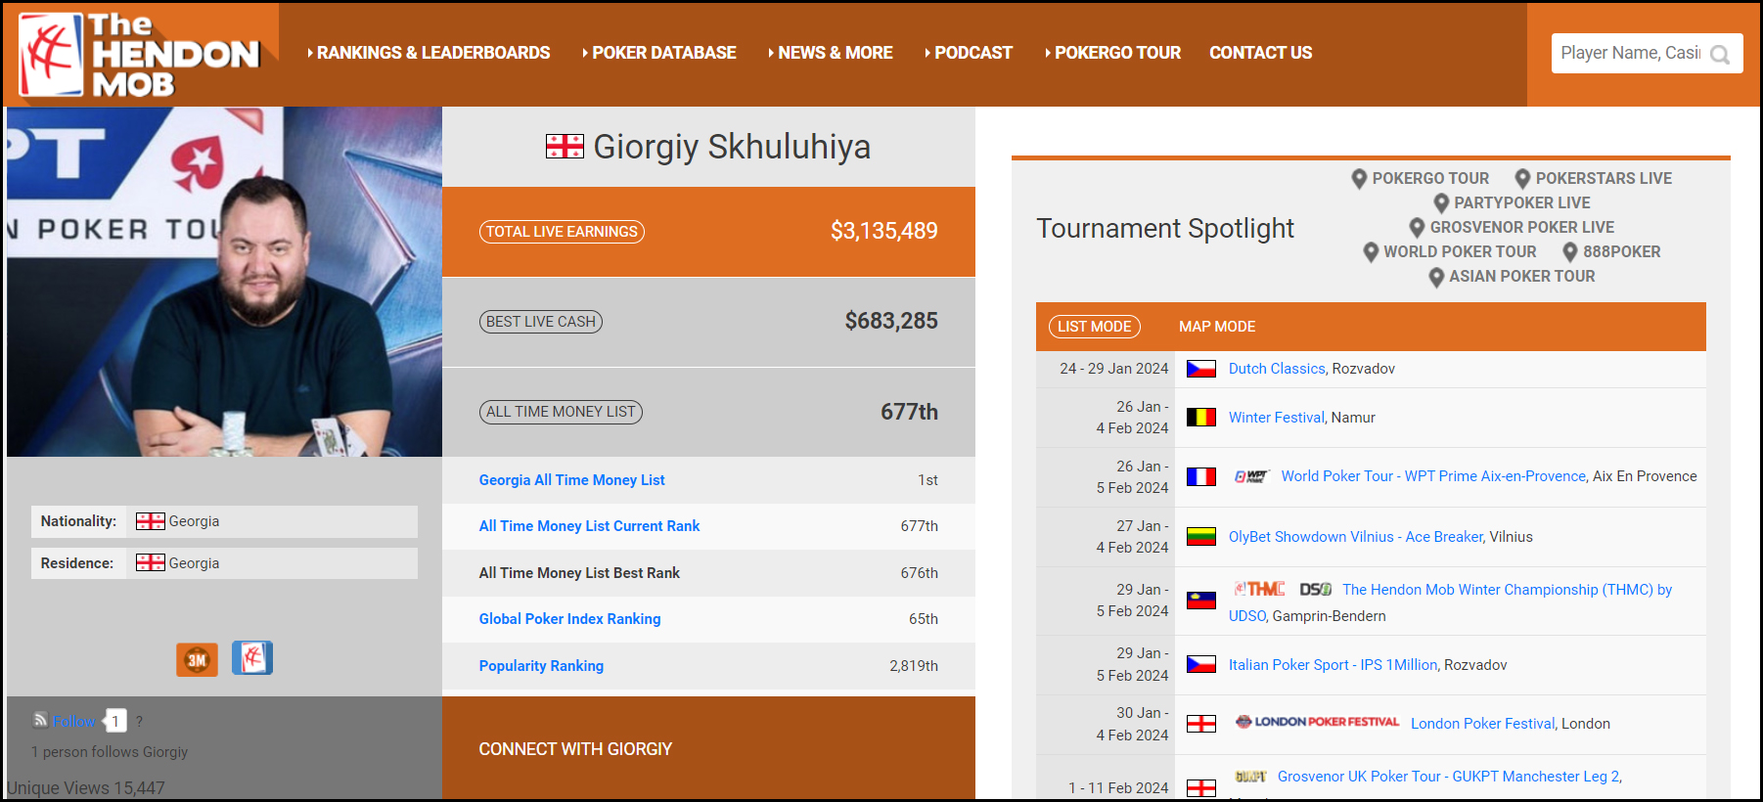
Task: Click Giorgiy's profile photo
Action: click(224, 282)
